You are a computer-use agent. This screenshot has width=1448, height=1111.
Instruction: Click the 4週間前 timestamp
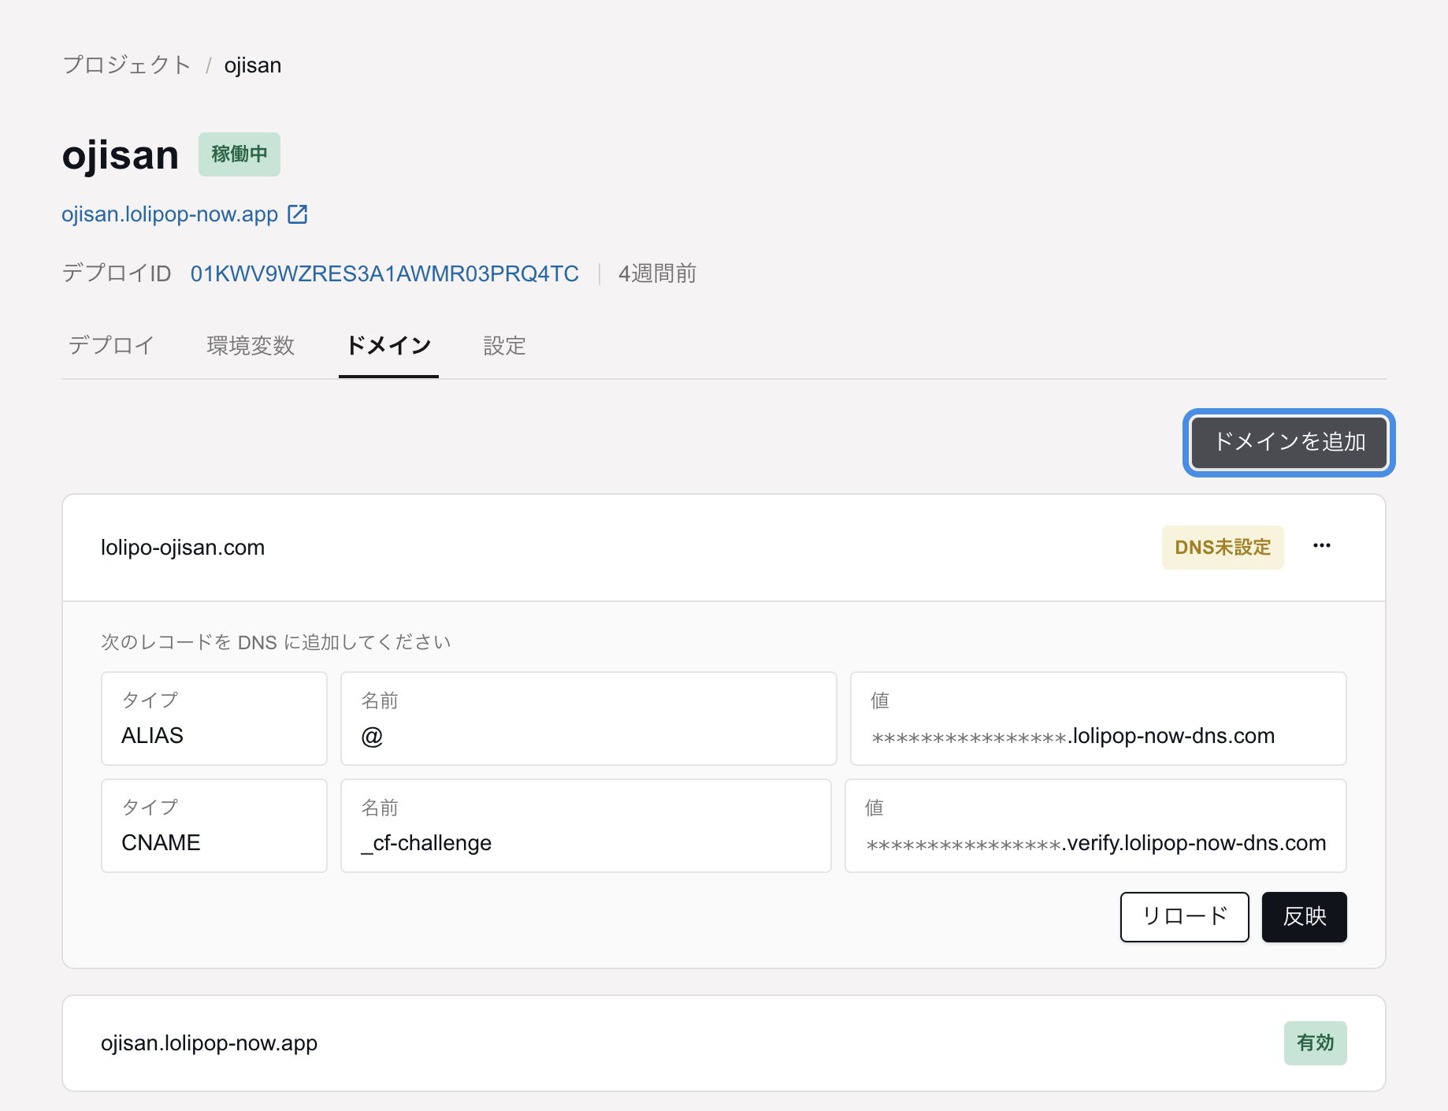pos(657,273)
